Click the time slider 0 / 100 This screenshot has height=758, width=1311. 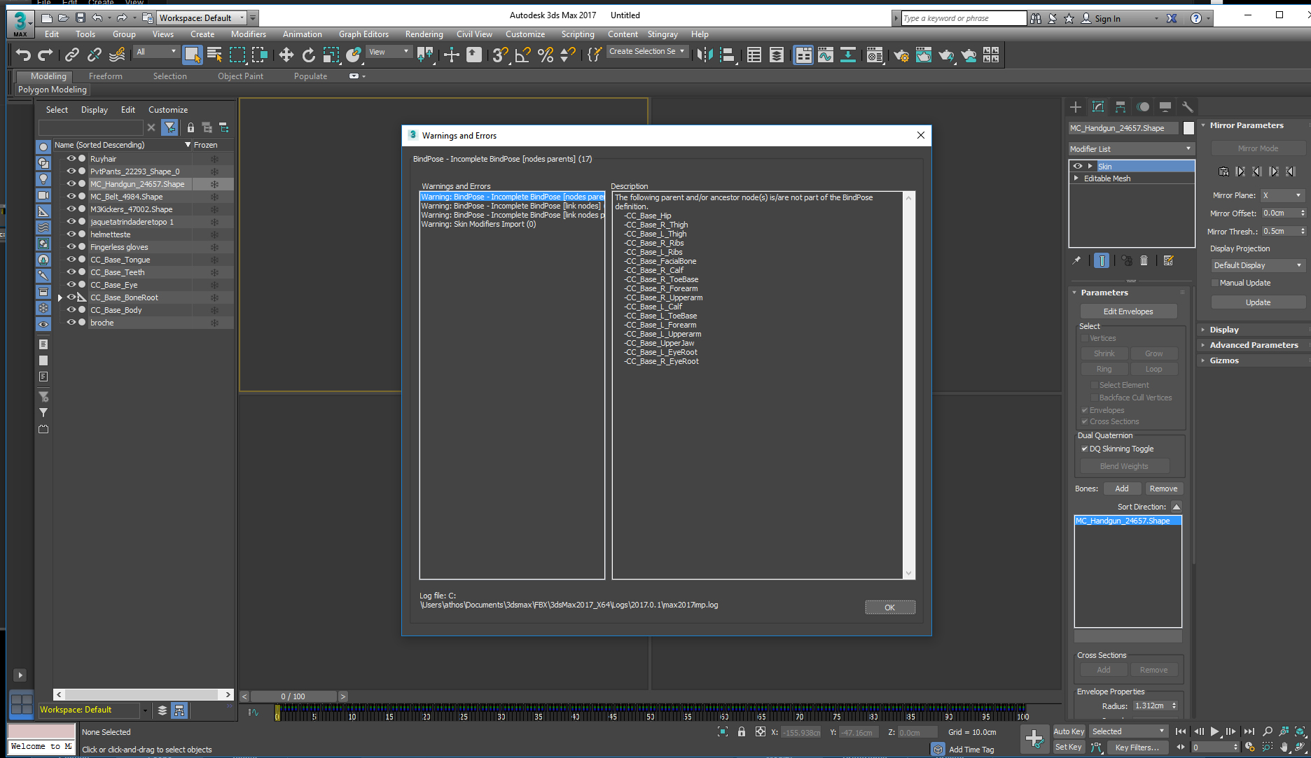click(x=293, y=696)
